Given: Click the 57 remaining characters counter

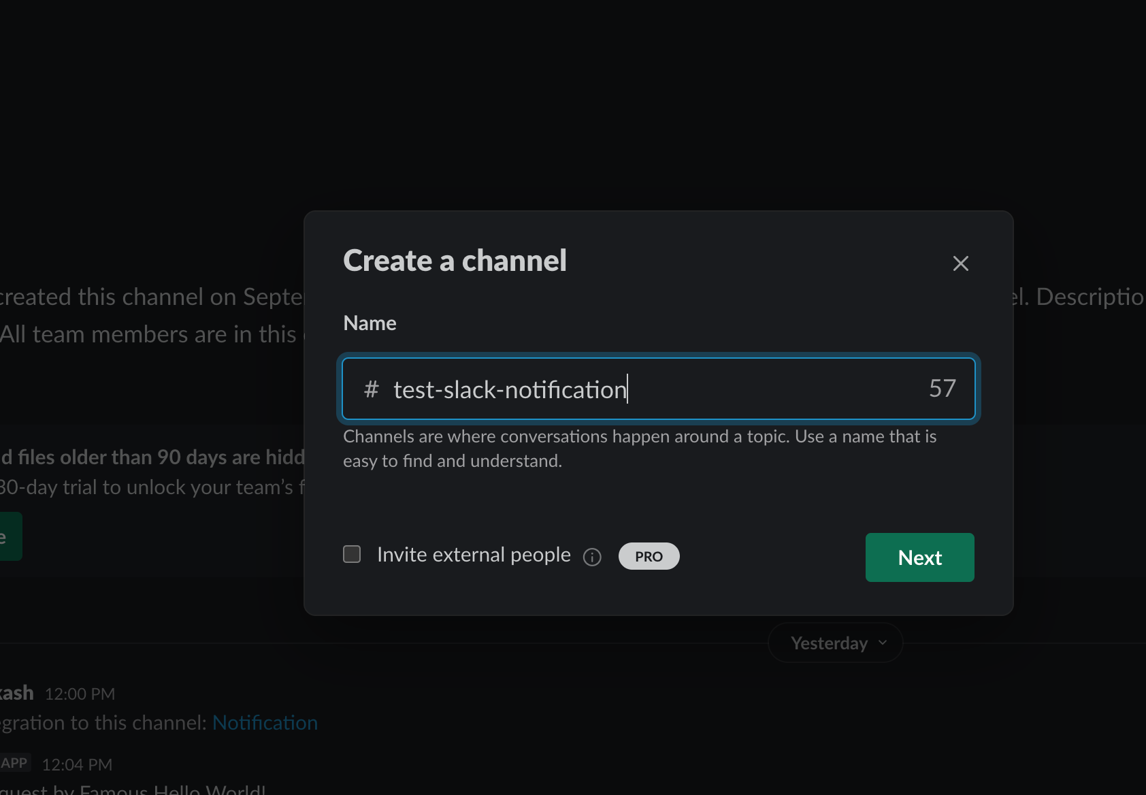Looking at the screenshot, I should pos(943,389).
